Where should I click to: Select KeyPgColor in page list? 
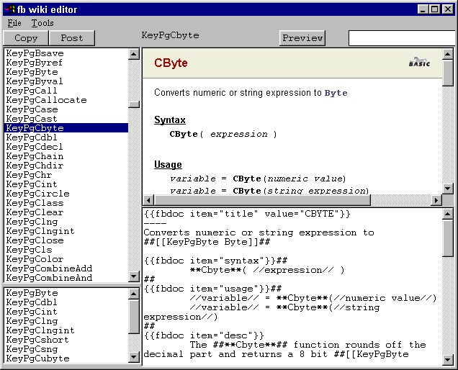66,259
